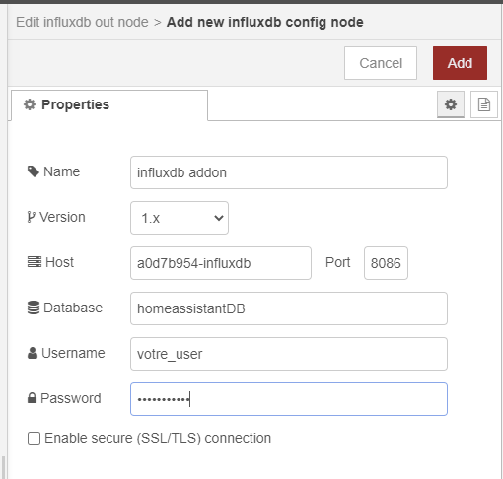Switch to the Properties tab
The height and width of the screenshot is (479, 503).
tap(109, 105)
